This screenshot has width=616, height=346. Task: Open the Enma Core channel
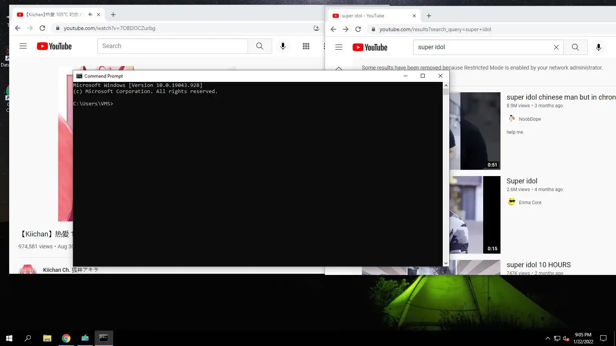pyautogui.click(x=530, y=203)
